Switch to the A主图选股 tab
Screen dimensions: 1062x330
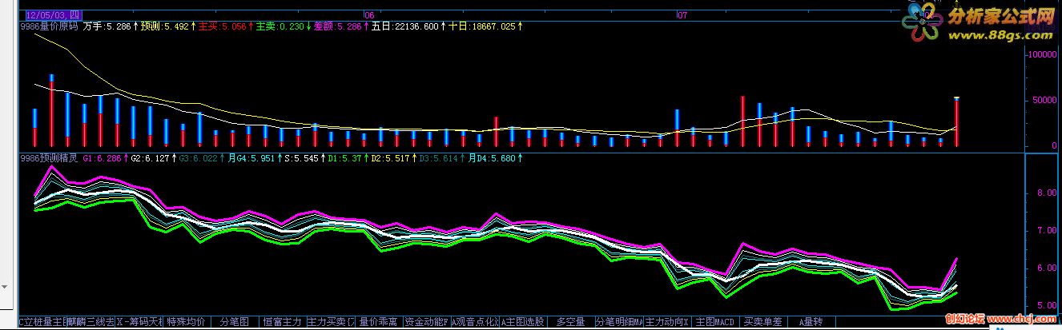[523, 322]
